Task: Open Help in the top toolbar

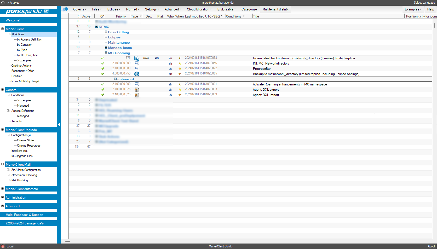Action: [x=430, y=9]
